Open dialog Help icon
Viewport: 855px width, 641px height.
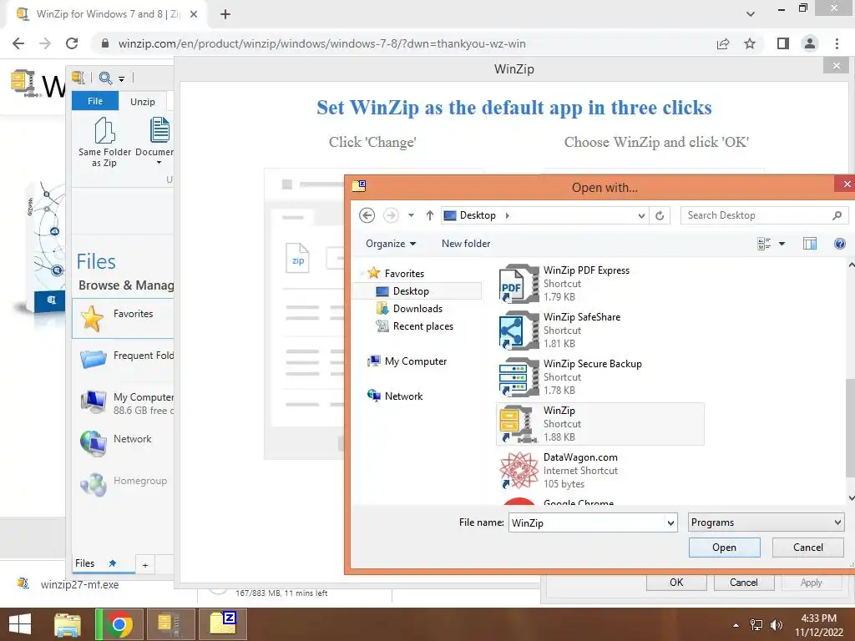(x=840, y=244)
